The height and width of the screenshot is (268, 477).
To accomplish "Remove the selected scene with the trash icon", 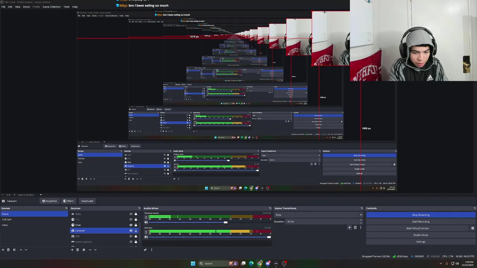I will [8, 250].
